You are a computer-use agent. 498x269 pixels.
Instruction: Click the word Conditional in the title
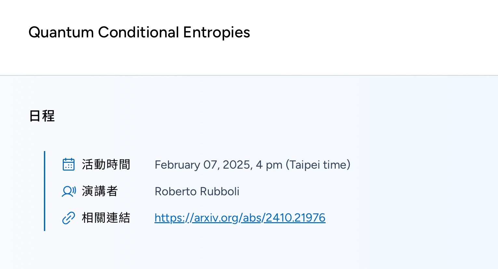point(139,32)
